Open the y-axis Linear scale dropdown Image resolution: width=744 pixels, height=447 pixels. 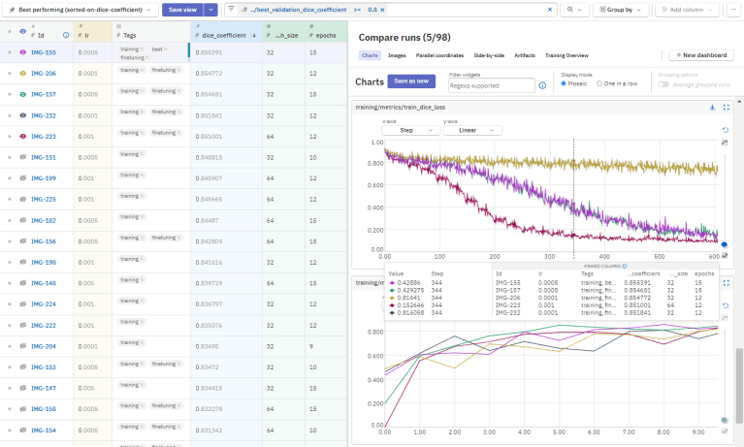[471, 130]
